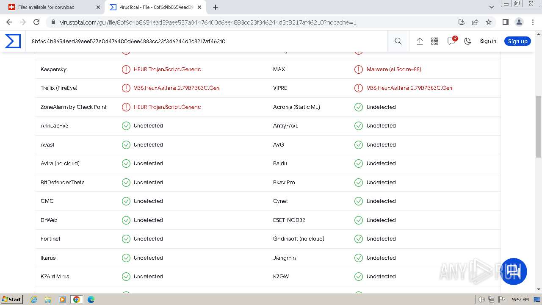Screen dimensions: 542x305
Task: Click the Acronis (Static ML) undetected check icon
Action: [359, 107]
